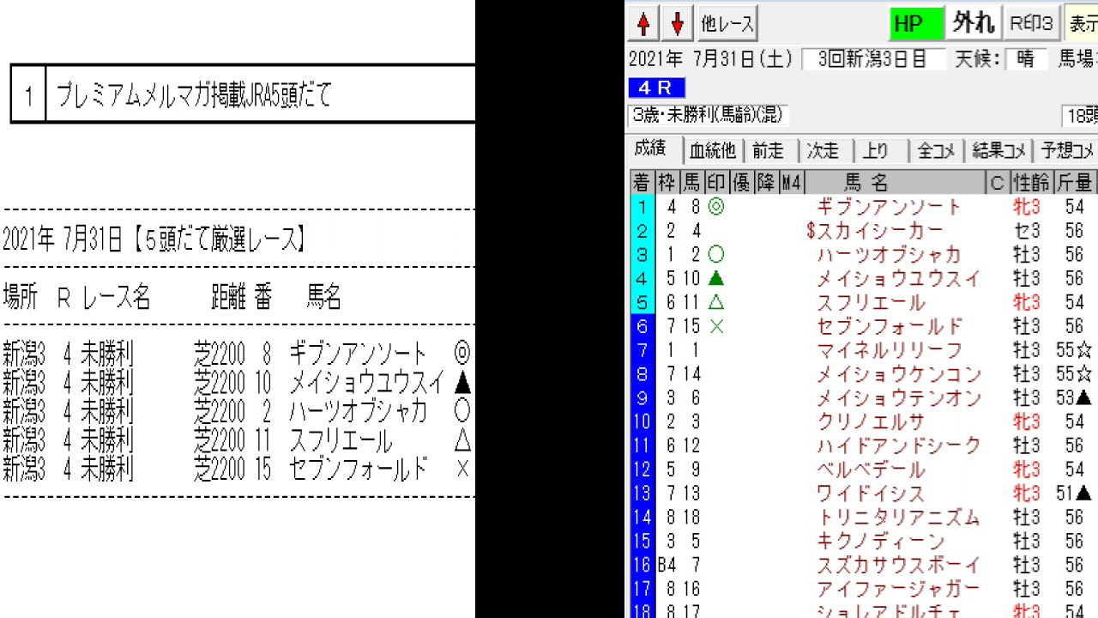Click the red up arrow button
Image resolution: width=1098 pixels, height=618 pixels.
(x=643, y=24)
